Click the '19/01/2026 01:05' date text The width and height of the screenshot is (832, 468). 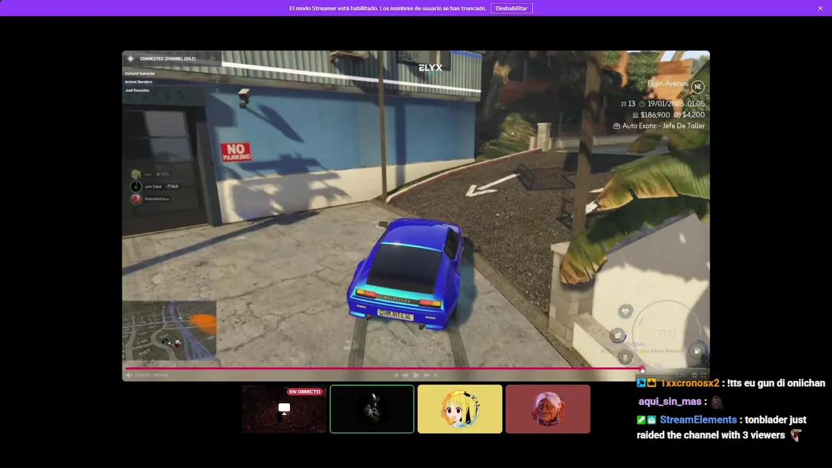pos(676,104)
